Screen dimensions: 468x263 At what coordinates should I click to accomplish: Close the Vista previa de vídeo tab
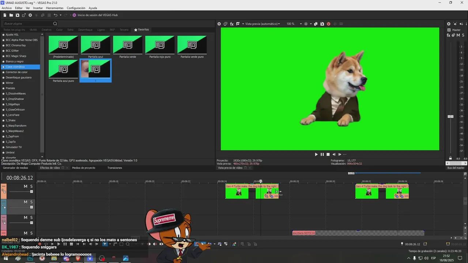click(250, 168)
